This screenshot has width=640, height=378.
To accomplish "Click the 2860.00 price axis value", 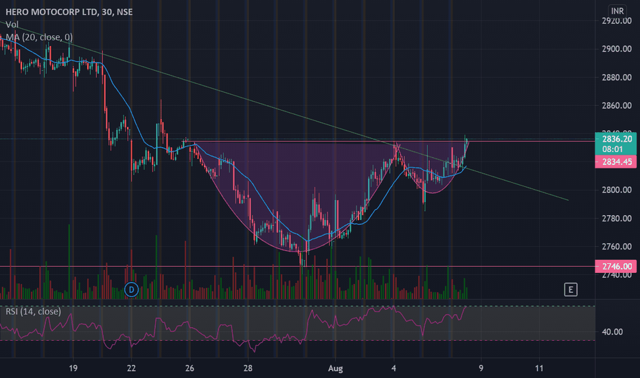I will pyautogui.click(x=617, y=105).
